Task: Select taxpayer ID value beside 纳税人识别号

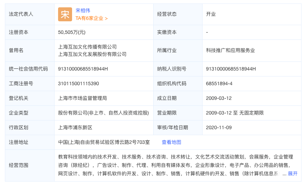Action: pyautogui.click(x=231, y=69)
